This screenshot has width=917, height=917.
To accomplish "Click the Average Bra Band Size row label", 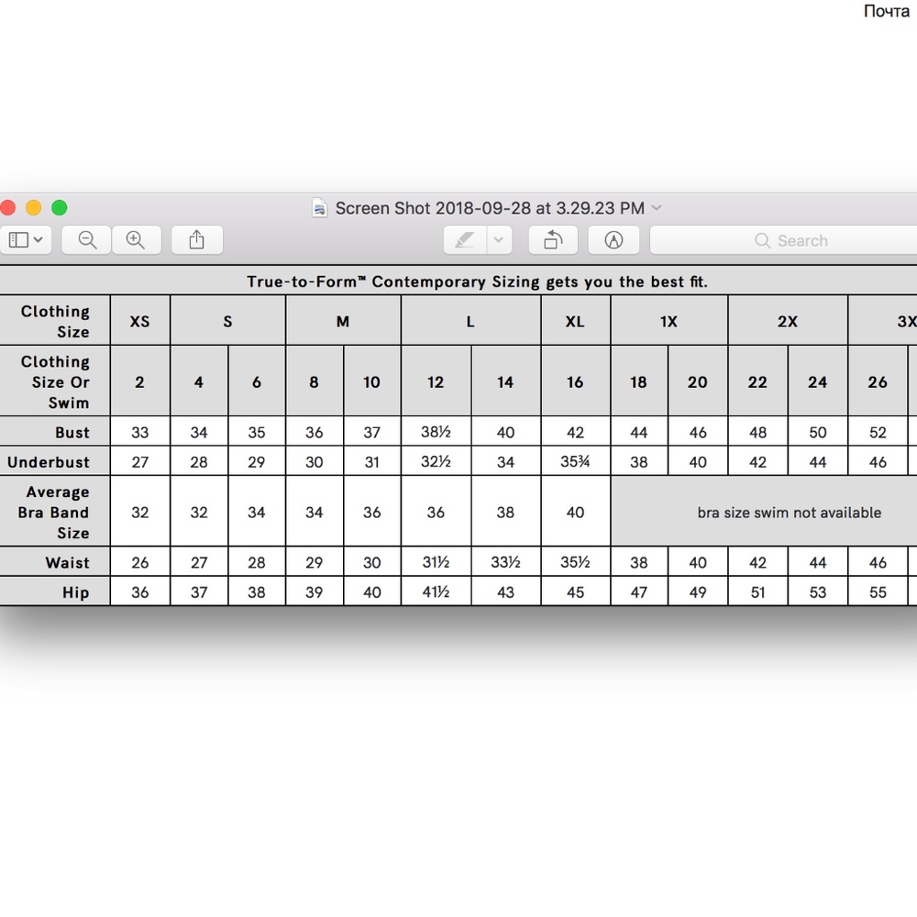I will click(x=56, y=513).
